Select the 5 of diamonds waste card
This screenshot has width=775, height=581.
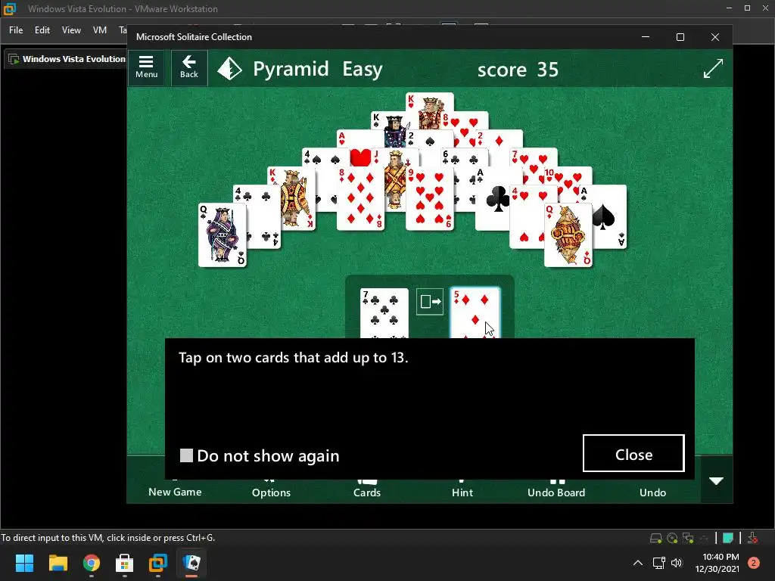(x=475, y=313)
